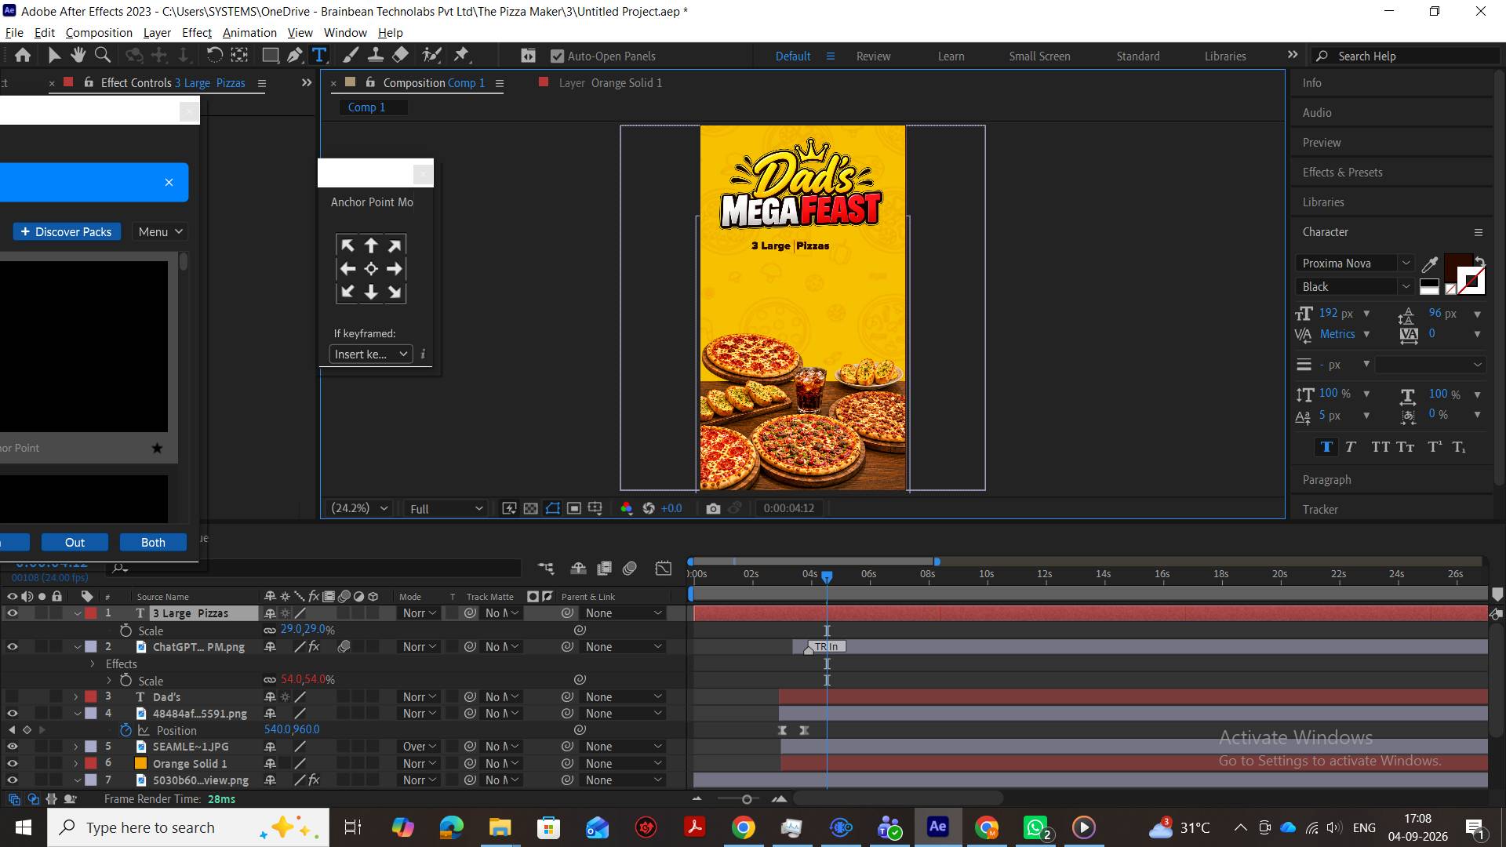Image resolution: width=1506 pixels, height=847 pixels.
Task: Select the Zoom magnifier tool
Action: 102,55
